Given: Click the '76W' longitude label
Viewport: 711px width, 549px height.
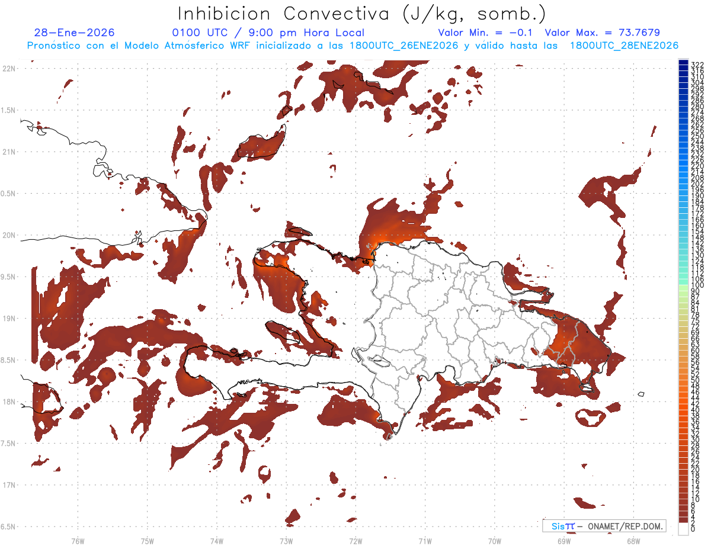Looking at the screenshot, I should 78,541.
